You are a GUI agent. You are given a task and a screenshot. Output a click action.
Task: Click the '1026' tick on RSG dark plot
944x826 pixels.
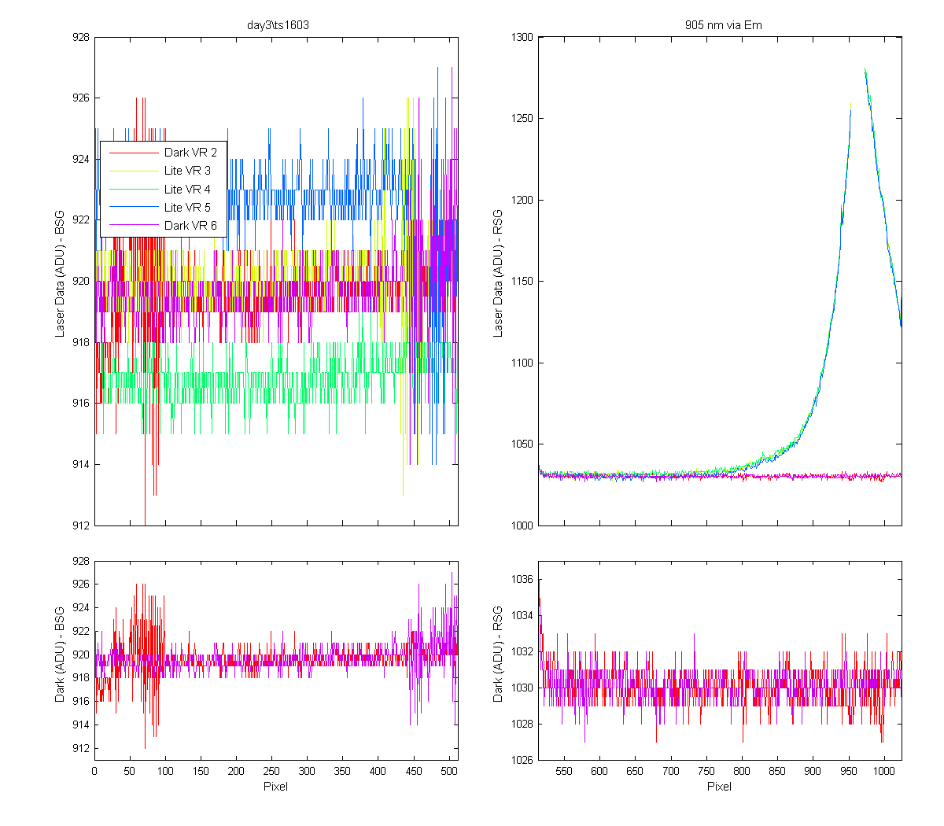pyautogui.click(x=522, y=761)
